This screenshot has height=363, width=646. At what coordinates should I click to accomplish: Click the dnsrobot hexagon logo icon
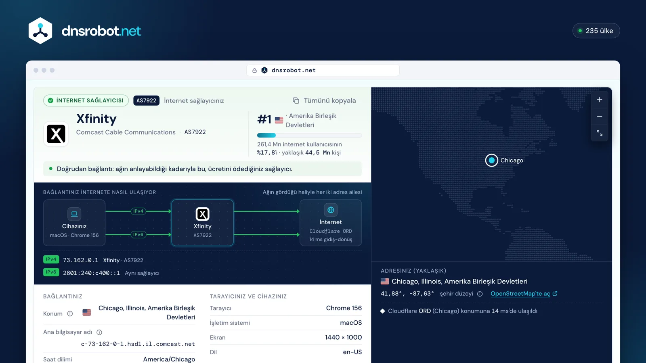point(40,31)
